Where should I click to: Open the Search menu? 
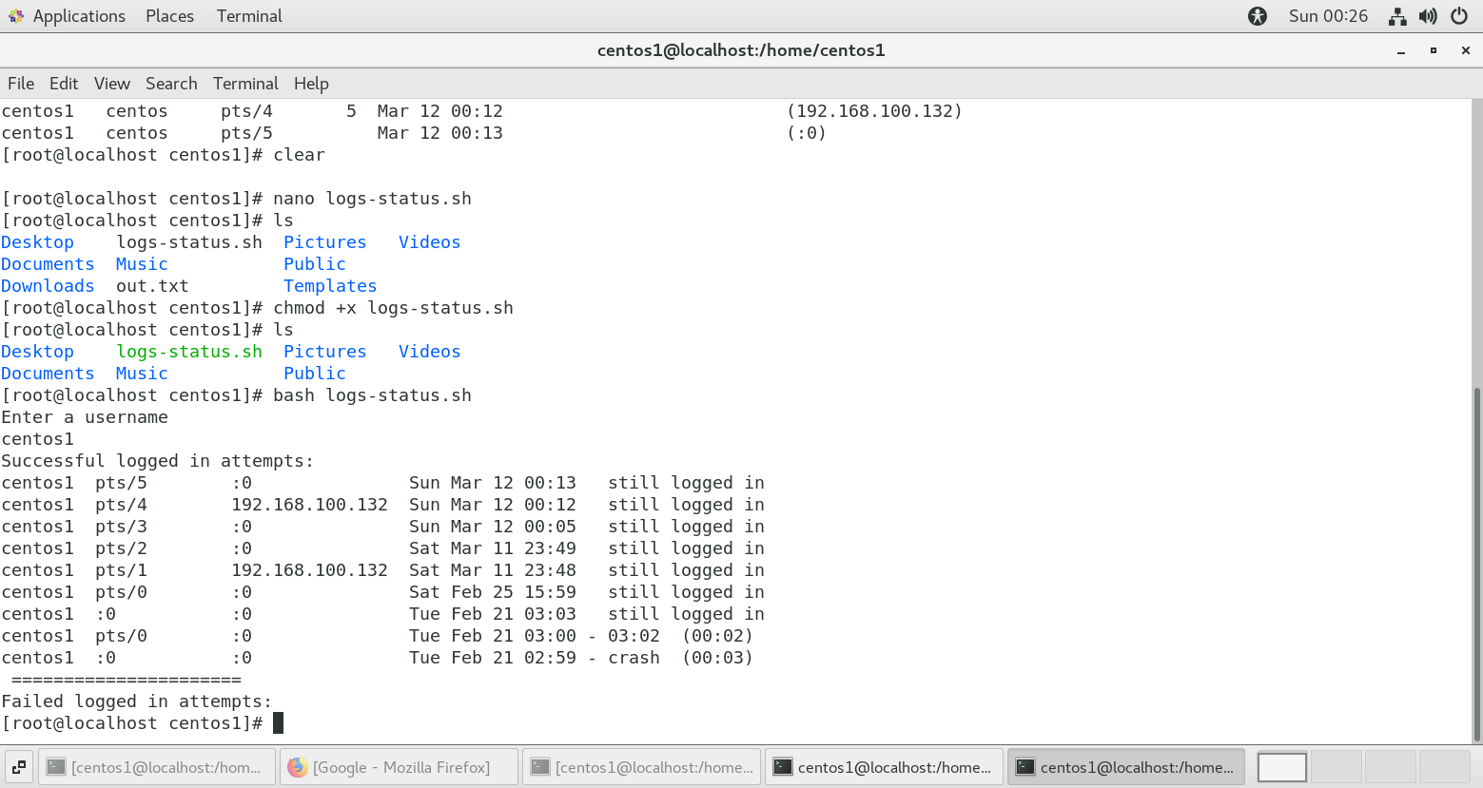click(x=171, y=84)
